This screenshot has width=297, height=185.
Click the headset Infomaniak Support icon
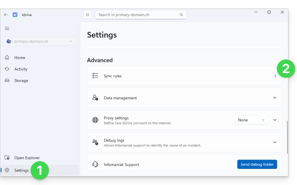click(95, 164)
